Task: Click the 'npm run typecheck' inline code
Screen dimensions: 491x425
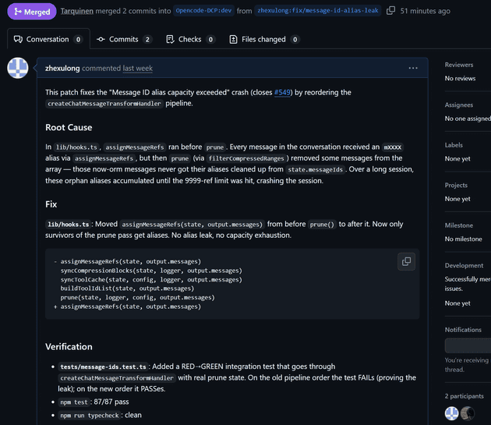Action: tap(90, 416)
